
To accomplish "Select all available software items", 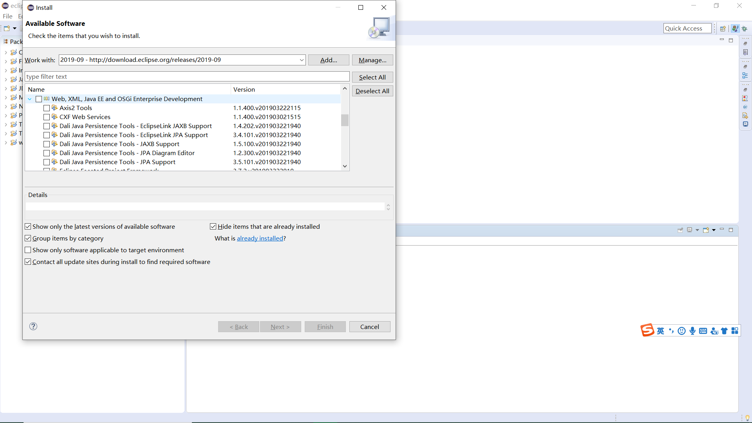I will [372, 77].
